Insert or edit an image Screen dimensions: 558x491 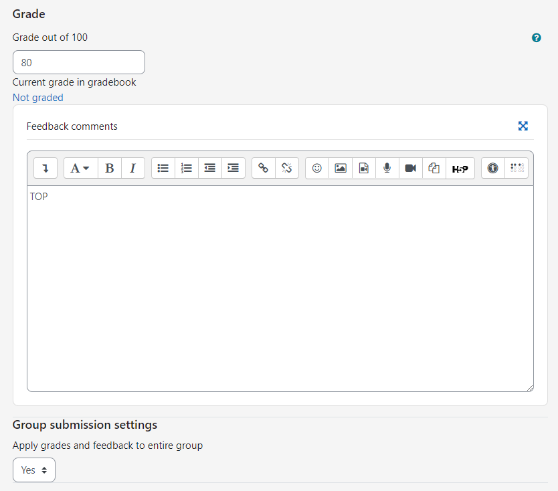[x=341, y=168]
